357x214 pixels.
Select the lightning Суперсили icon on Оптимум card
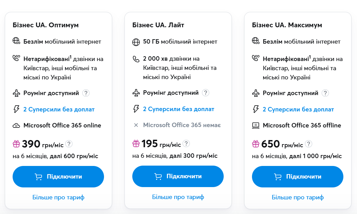pos(16,109)
